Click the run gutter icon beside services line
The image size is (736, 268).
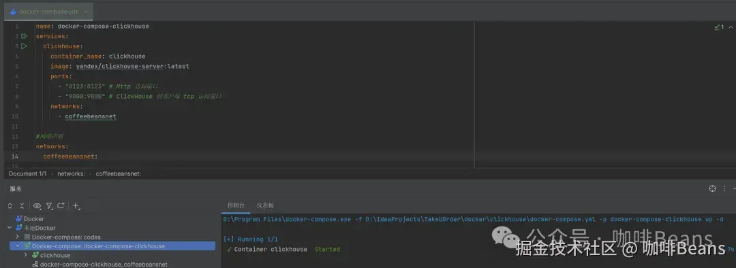point(24,36)
